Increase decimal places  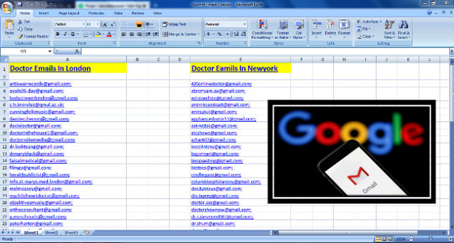click(236, 34)
